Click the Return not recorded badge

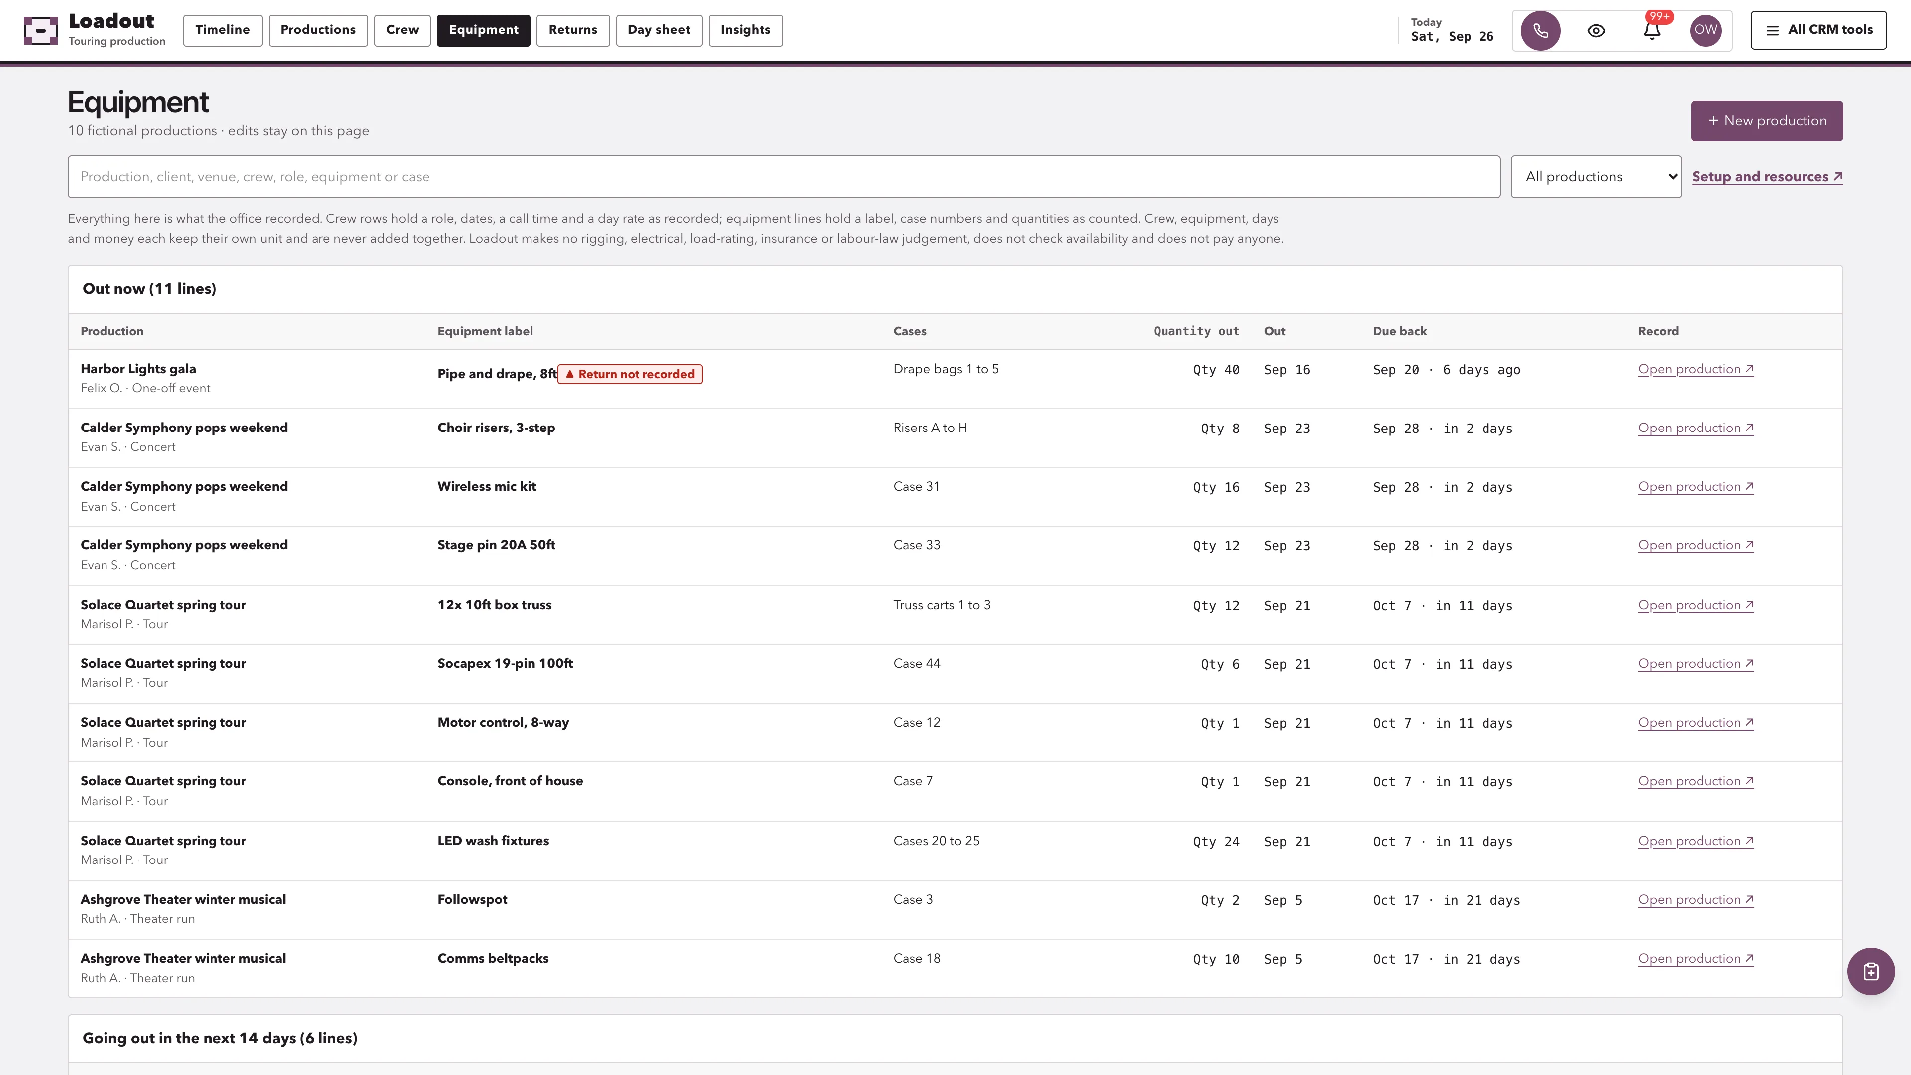click(630, 374)
